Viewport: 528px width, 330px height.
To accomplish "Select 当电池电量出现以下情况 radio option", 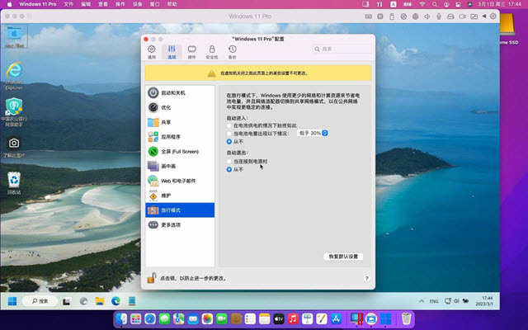I will [x=229, y=134].
